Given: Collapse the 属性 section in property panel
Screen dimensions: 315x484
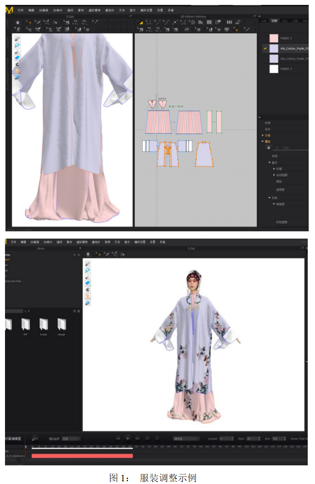Looking at the screenshot, I should (x=263, y=141).
